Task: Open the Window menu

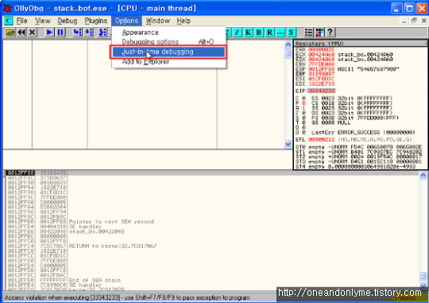Action: click(157, 21)
